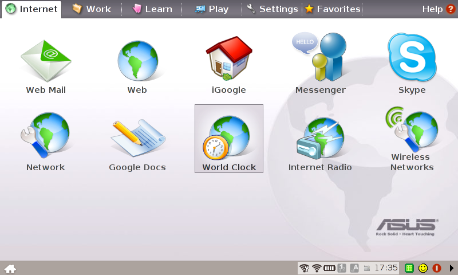Screen dimensions: 458x275
Task: Switch to the Work tab
Action: [x=92, y=9]
